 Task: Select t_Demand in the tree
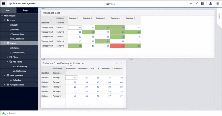pos(14,29)
